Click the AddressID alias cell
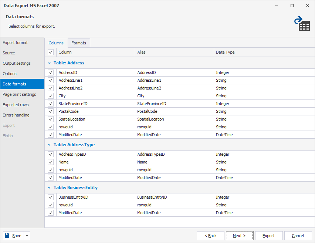 click(175, 72)
